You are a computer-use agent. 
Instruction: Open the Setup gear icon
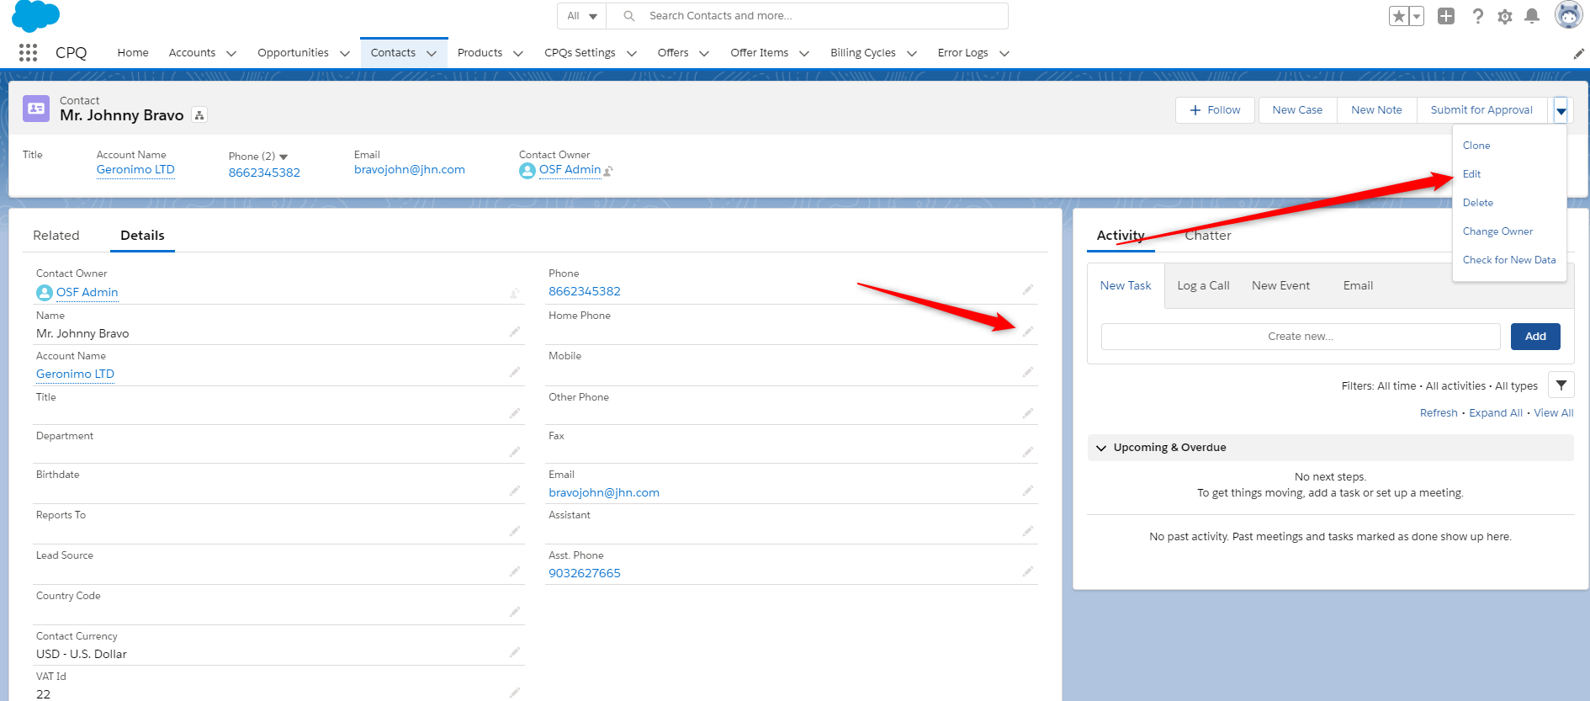(1505, 17)
